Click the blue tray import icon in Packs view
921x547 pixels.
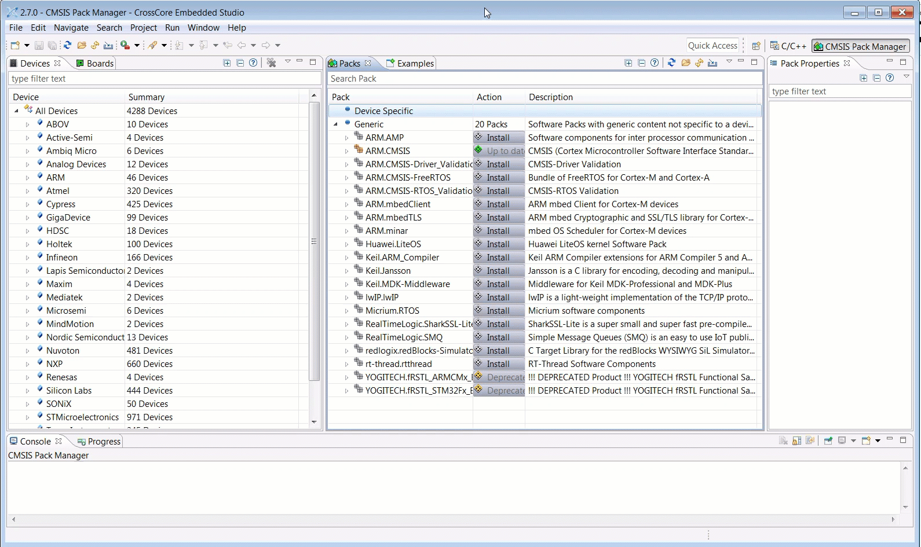click(x=712, y=63)
